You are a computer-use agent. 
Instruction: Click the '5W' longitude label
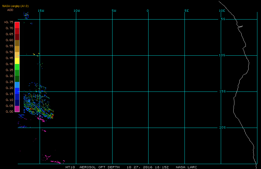point(114,11)
